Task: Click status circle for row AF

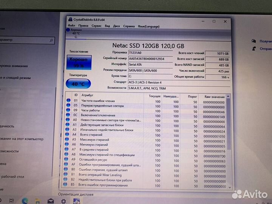Action: 66,164
